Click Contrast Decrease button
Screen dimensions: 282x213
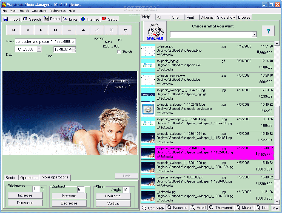(69, 203)
